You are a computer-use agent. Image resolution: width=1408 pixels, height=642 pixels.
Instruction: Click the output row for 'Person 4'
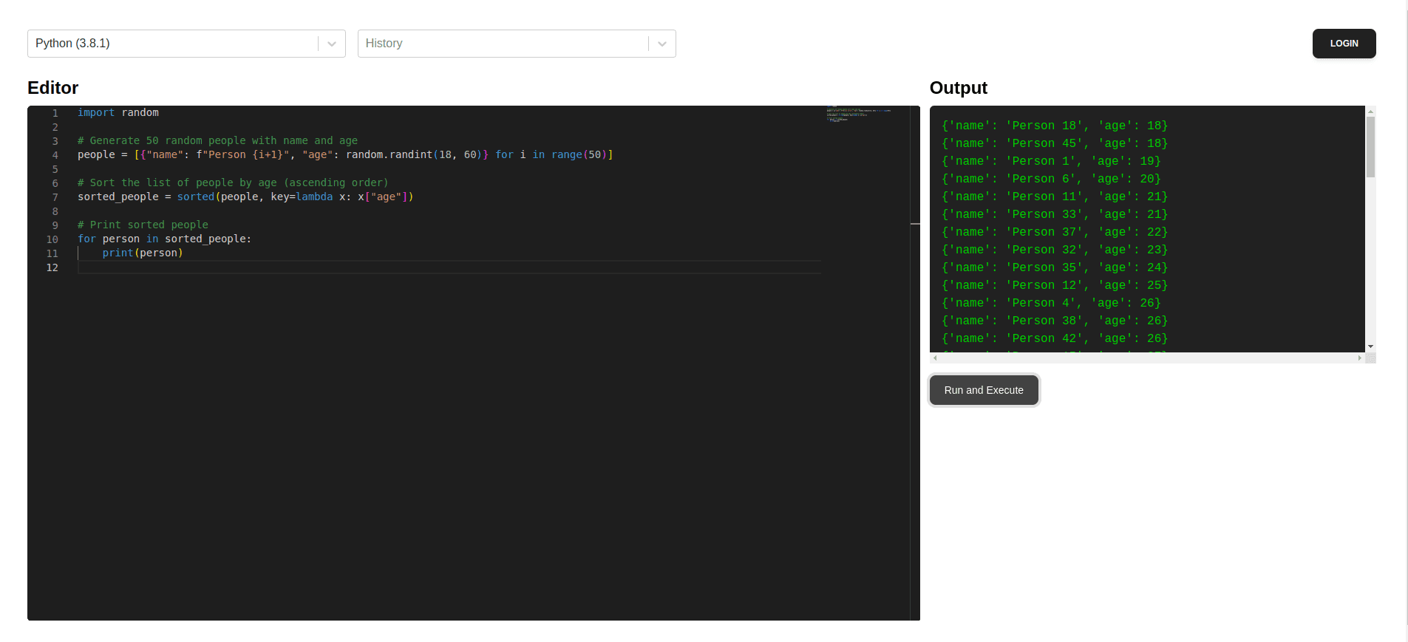(x=1051, y=303)
